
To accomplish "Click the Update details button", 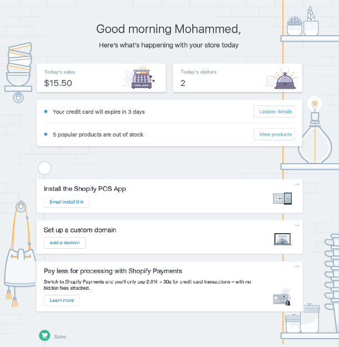I will pos(274,112).
